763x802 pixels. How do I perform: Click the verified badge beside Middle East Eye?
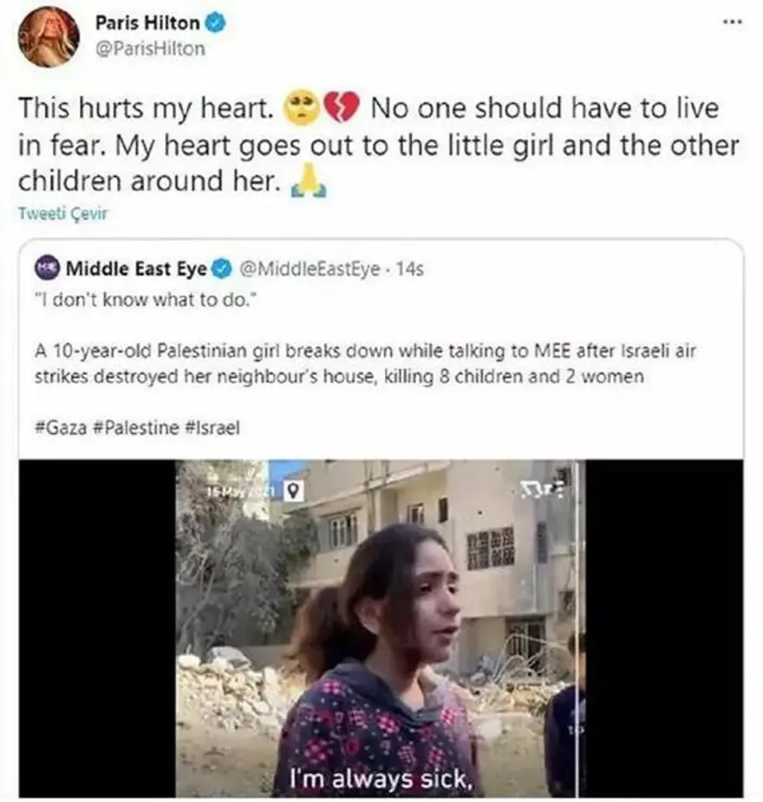point(222,269)
